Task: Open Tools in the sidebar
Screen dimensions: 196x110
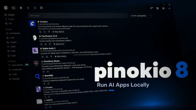Action: click(x=10, y=38)
